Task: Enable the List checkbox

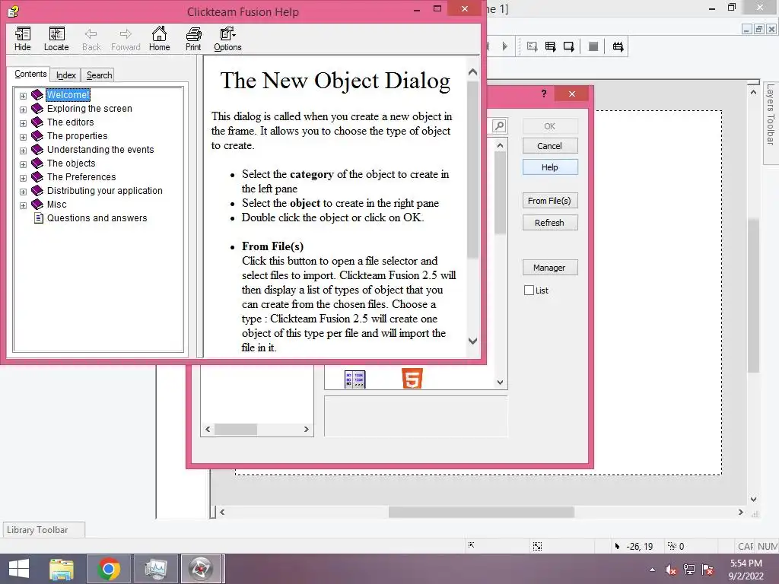Action: point(529,290)
